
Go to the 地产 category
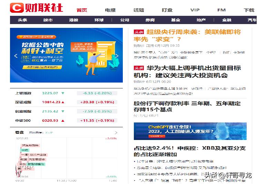click(201, 20)
